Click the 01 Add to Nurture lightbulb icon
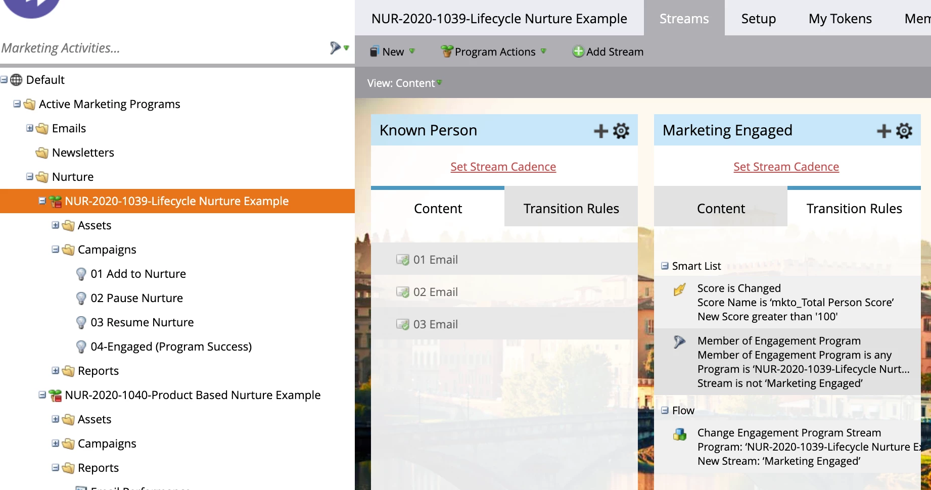Image resolution: width=931 pixels, height=490 pixels. [81, 274]
